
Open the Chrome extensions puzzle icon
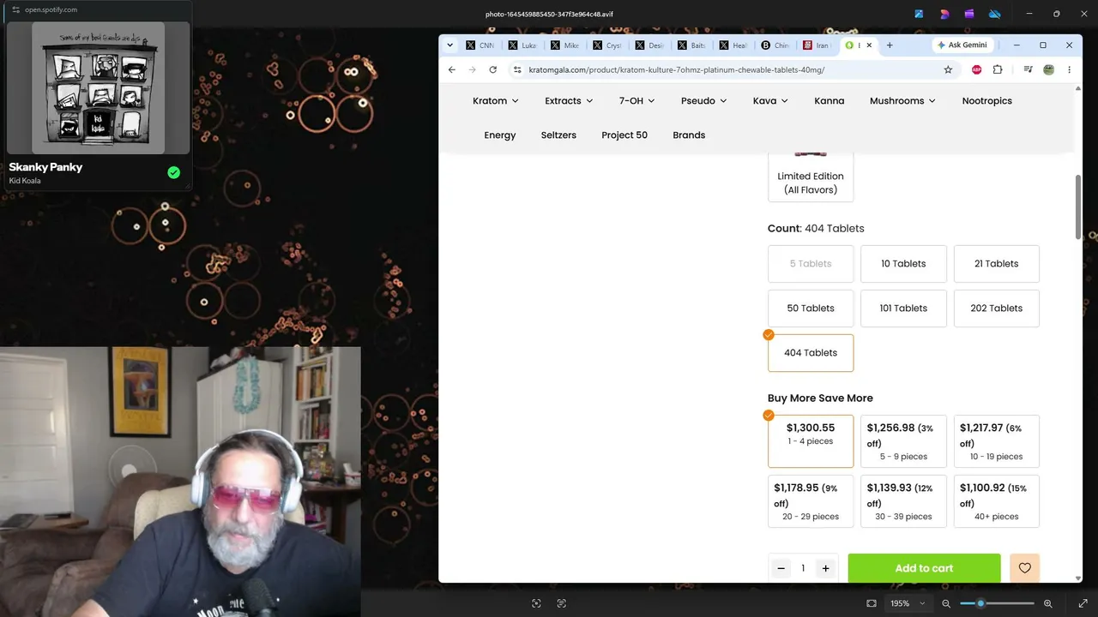pyautogui.click(x=998, y=69)
